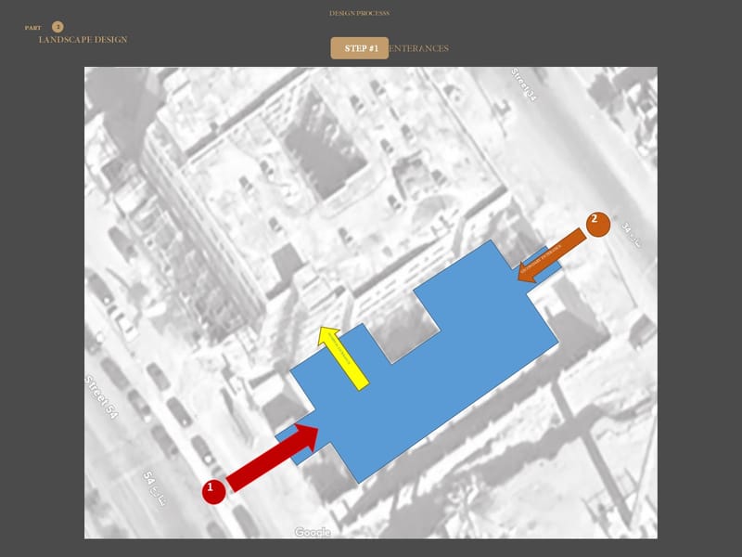Click the Arabic 54 street label near marker 2

631,237
